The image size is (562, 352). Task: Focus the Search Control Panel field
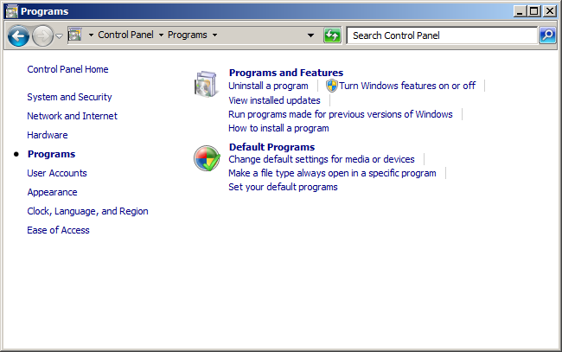coord(442,35)
